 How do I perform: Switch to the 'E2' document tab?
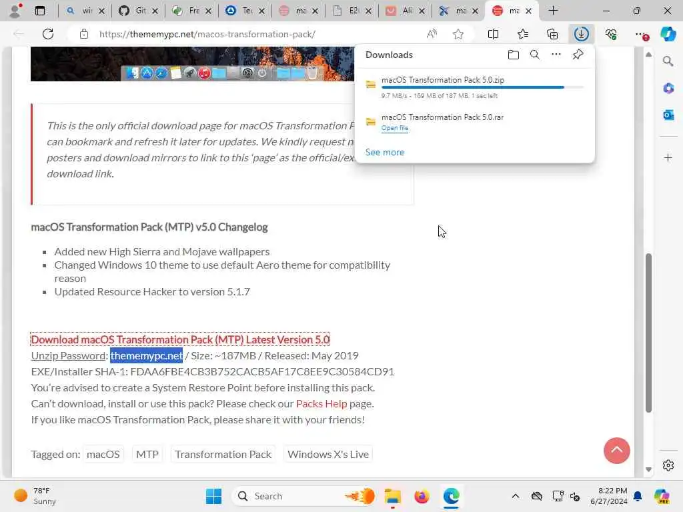[x=351, y=11]
